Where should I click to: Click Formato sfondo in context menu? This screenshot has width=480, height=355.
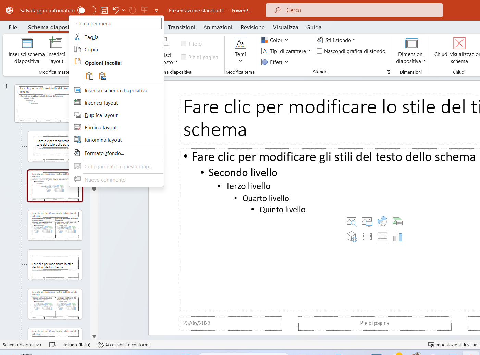coord(104,153)
